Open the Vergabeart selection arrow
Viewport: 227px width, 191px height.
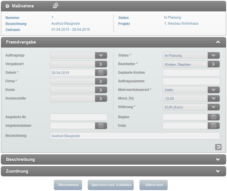point(101,64)
